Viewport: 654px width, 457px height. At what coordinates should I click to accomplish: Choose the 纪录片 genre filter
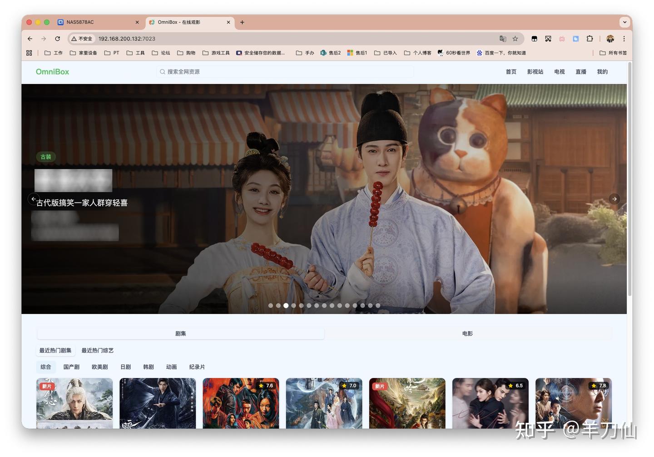pyautogui.click(x=197, y=367)
